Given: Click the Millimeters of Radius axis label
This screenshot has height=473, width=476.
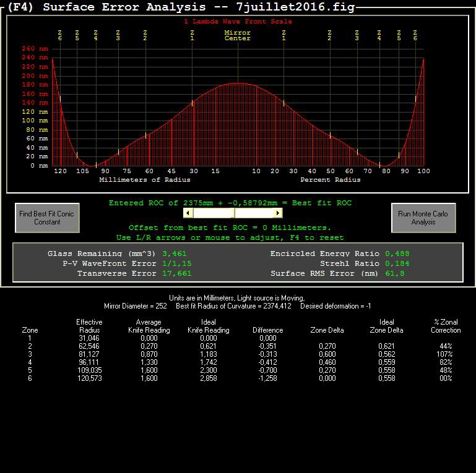Looking at the screenshot, I should [x=145, y=180].
